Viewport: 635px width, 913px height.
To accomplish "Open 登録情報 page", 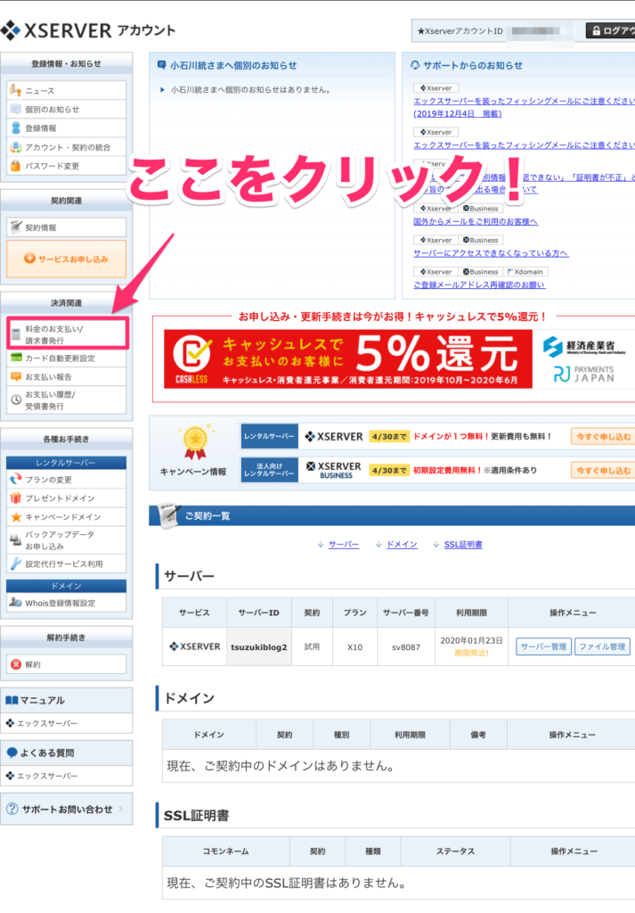I will coord(66,128).
